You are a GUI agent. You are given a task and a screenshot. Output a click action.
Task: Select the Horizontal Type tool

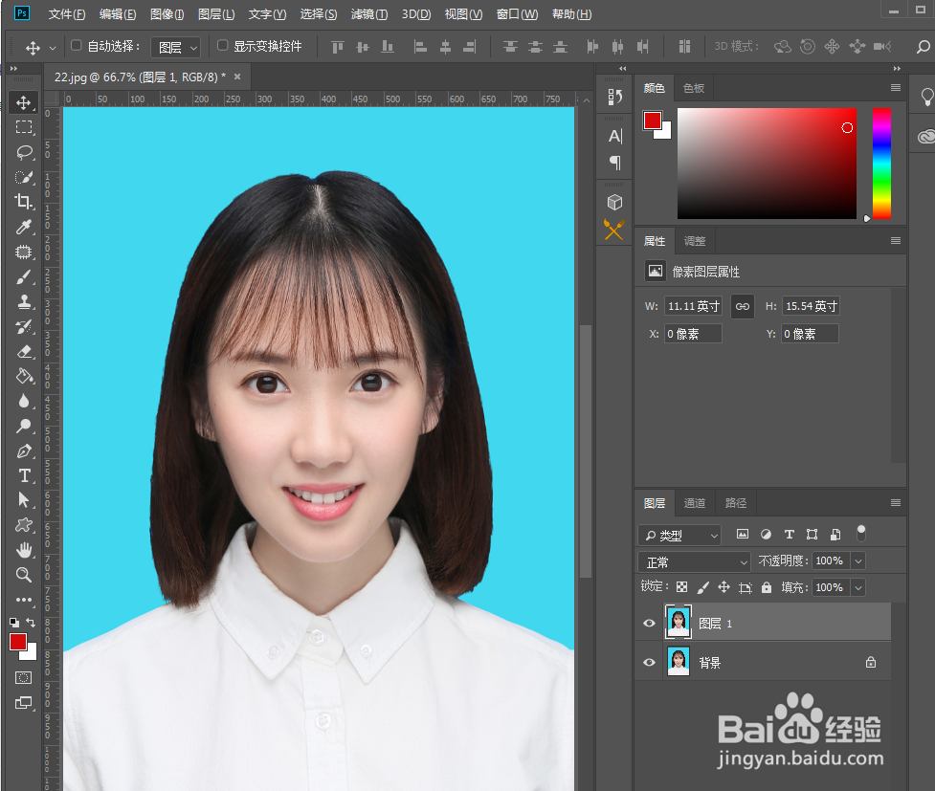[24, 475]
